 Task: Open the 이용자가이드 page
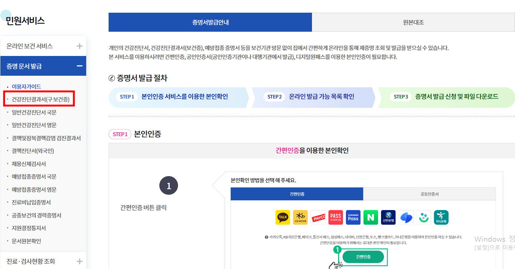click(27, 85)
